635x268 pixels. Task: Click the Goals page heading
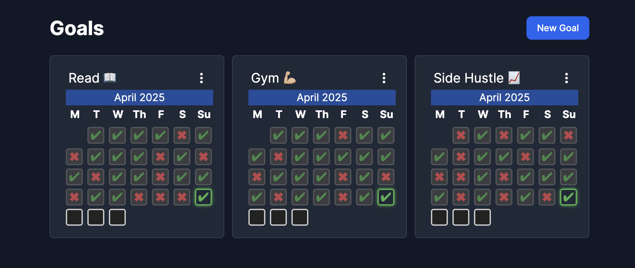[x=77, y=28]
